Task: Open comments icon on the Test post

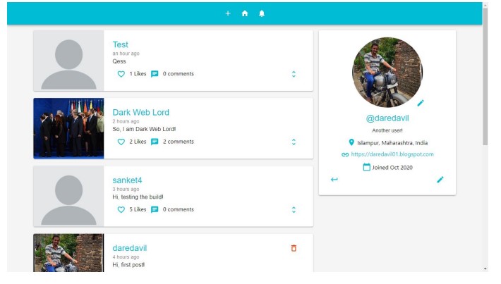Action: tap(155, 74)
